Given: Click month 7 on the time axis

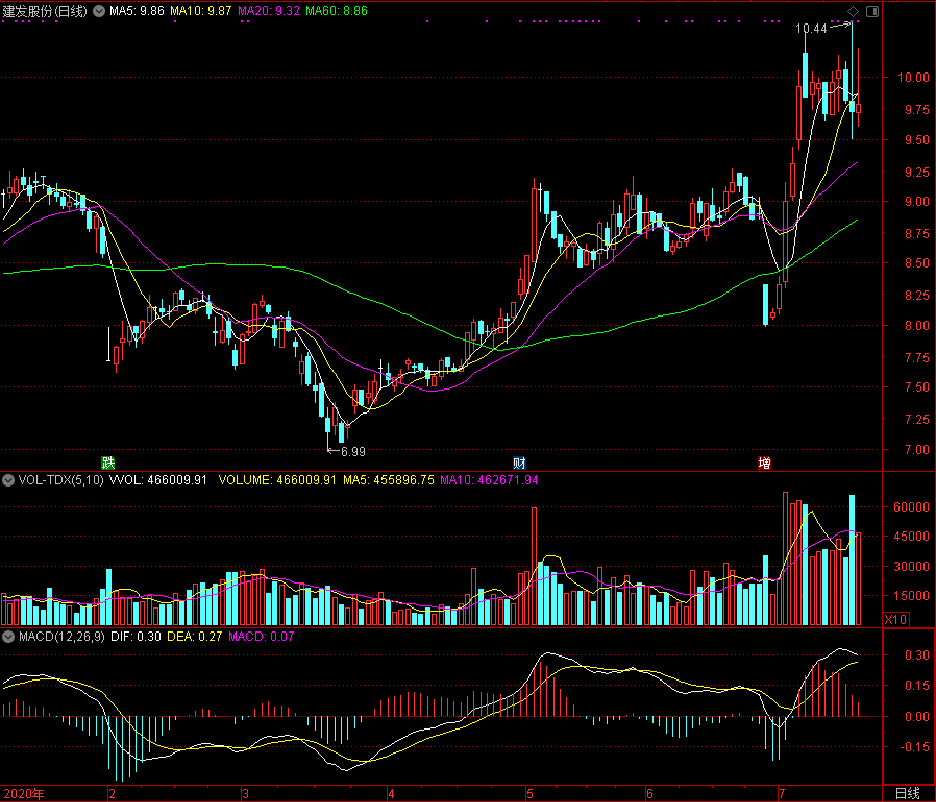Looking at the screenshot, I should (x=782, y=794).
